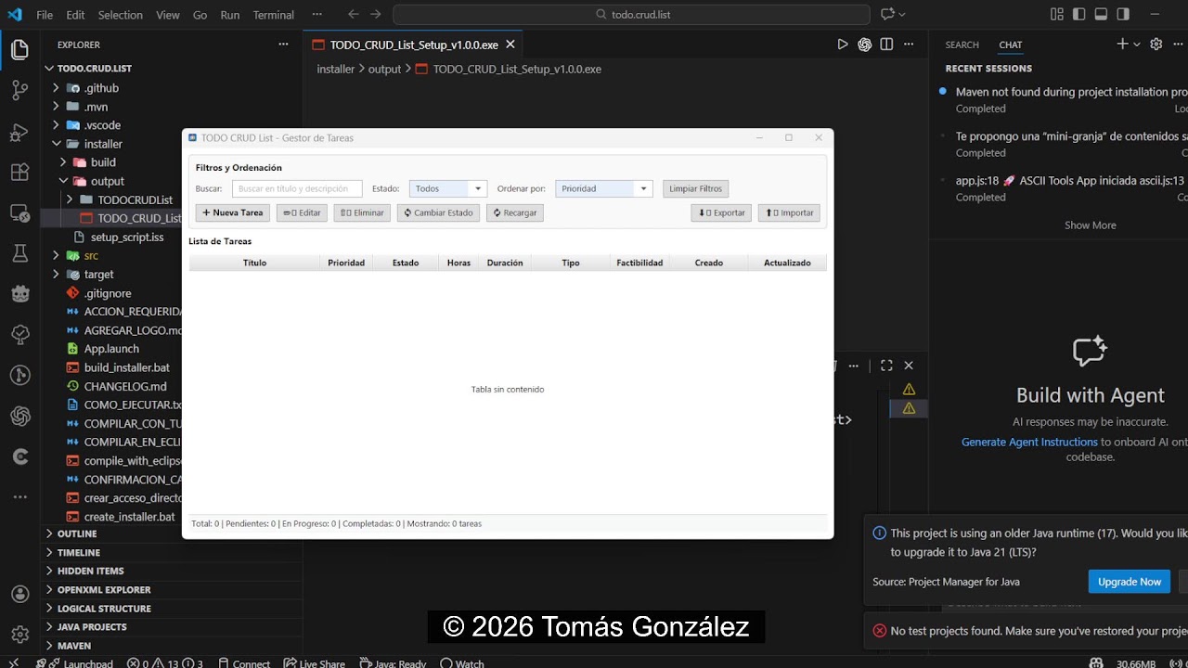
Task: Click the Buscar search input field
Action: click(297, 188)
